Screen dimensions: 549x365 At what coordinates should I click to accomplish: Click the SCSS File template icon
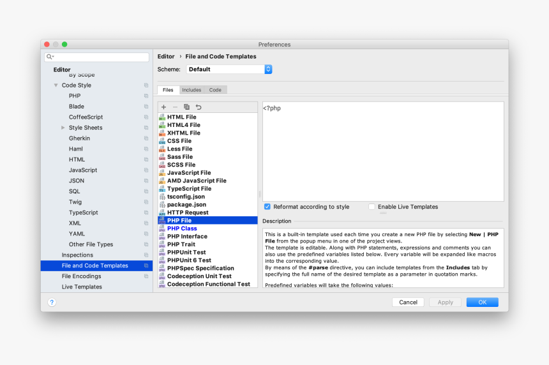(162, 165)
